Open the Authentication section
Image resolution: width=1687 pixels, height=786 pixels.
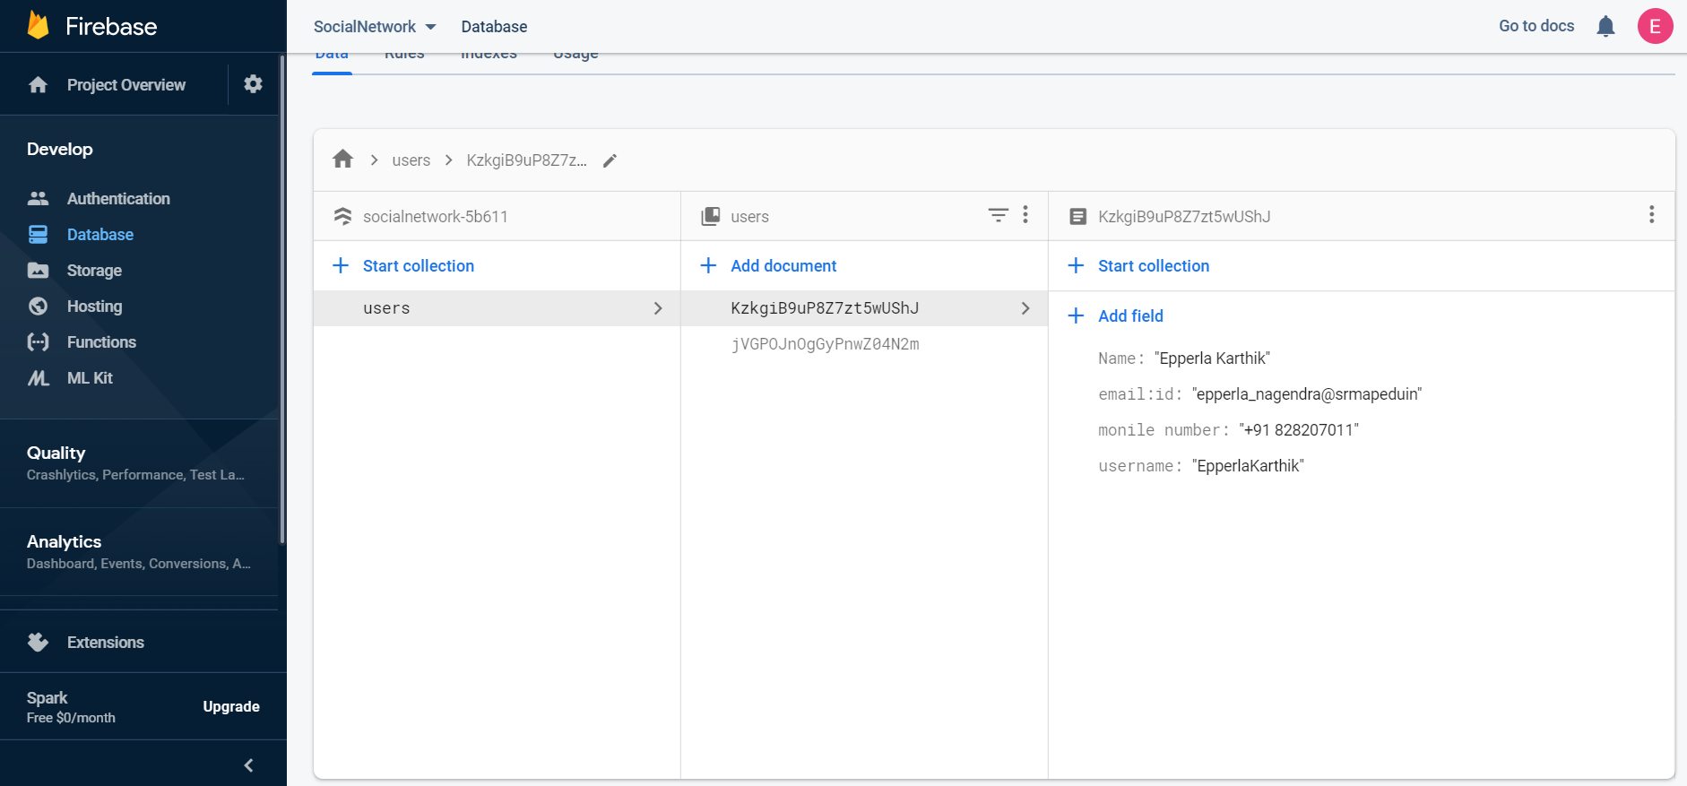point(118,199)
